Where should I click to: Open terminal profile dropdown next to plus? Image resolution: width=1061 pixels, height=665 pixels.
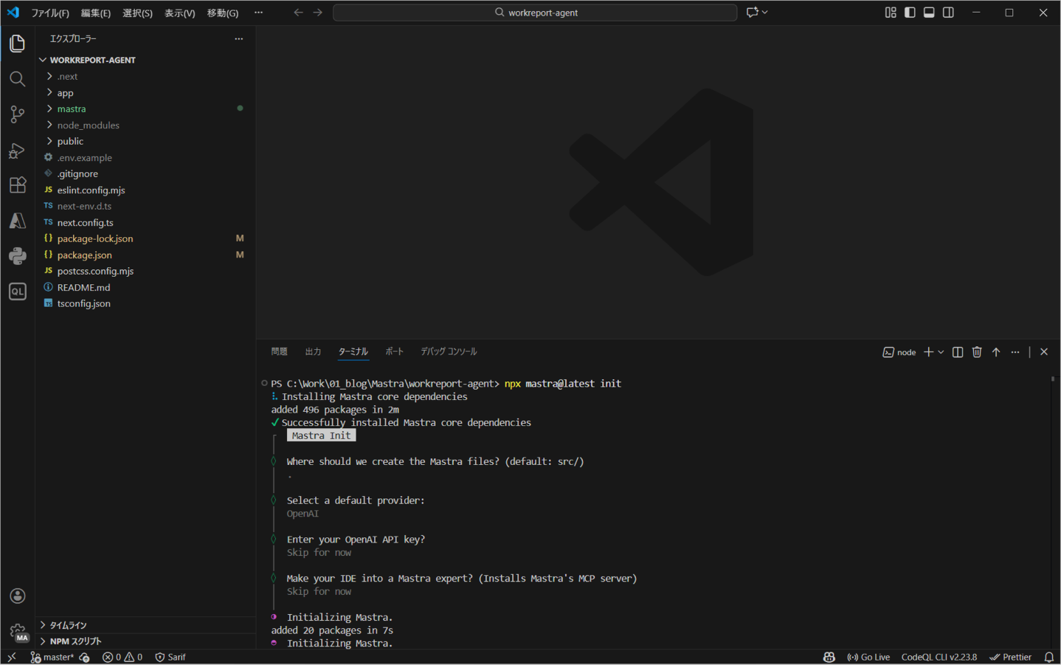pyautogui.click(x=940, y=352)
